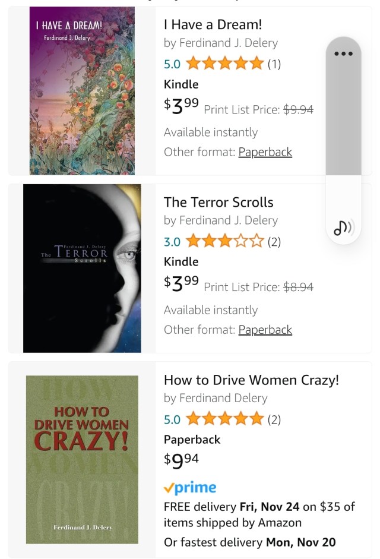Open How to Drive Women Crazy! cover image
The image size is (380, 559).
pos(82,459)
